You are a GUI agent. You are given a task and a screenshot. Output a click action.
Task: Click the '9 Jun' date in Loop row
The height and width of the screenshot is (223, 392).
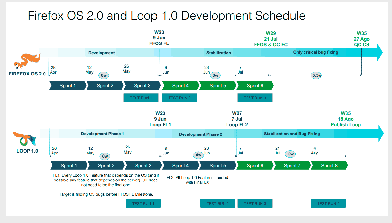[166, 150]
